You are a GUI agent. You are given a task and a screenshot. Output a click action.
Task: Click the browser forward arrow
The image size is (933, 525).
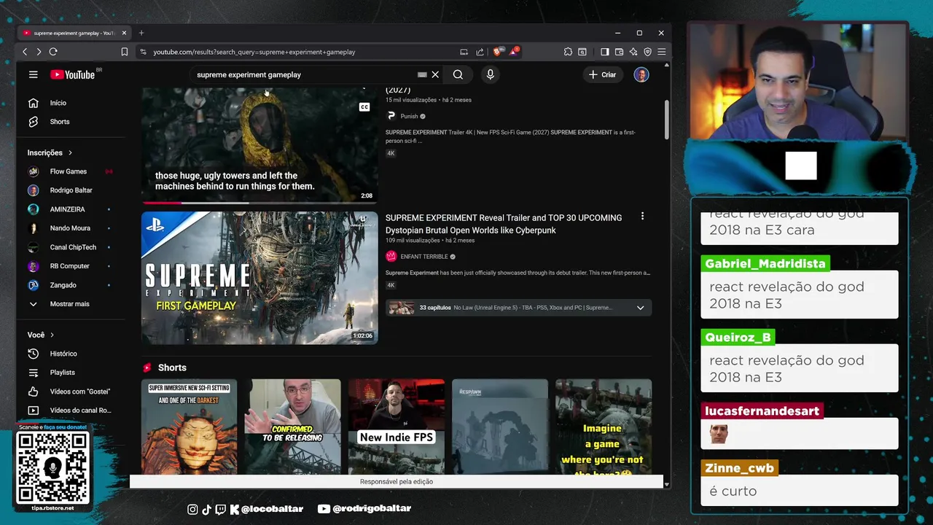coord(39,52)
